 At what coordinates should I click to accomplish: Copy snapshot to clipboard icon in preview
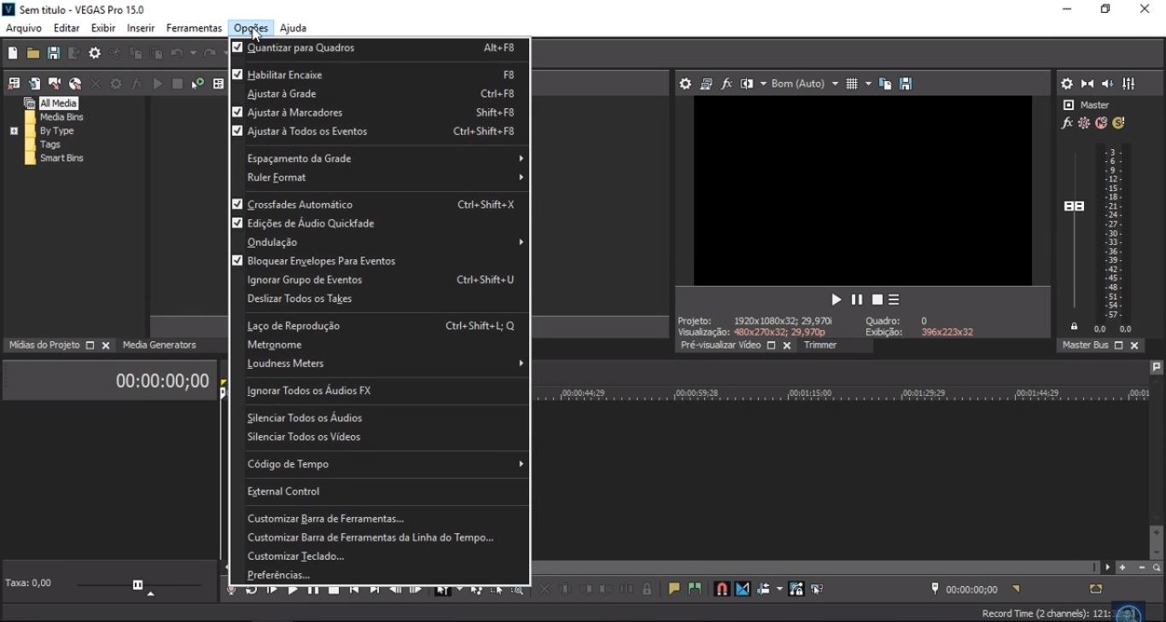click(885, 84)
